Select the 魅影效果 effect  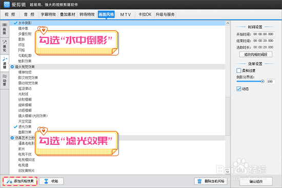pyautogui.click(x=25, y=61)
